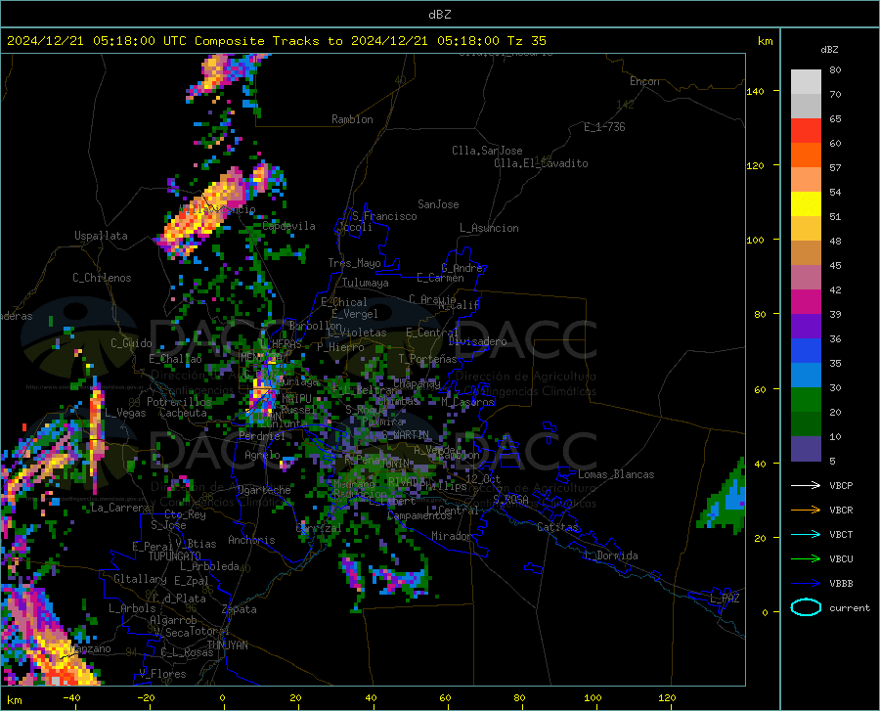Click the Clla.SanJose map label
880x711 pixels.
click(487, 151)
